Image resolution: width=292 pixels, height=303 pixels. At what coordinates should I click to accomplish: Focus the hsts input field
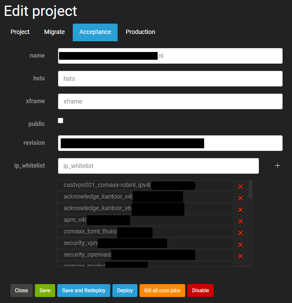[x=170, y=79]
